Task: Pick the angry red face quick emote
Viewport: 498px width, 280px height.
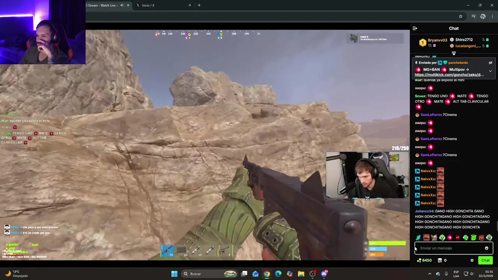Action: coord(481,238)
